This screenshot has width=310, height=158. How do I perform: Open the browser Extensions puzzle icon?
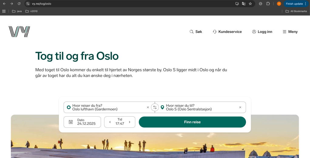[x=268, y=4]
